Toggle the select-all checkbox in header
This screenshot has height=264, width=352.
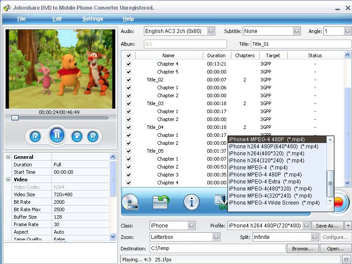128,55
